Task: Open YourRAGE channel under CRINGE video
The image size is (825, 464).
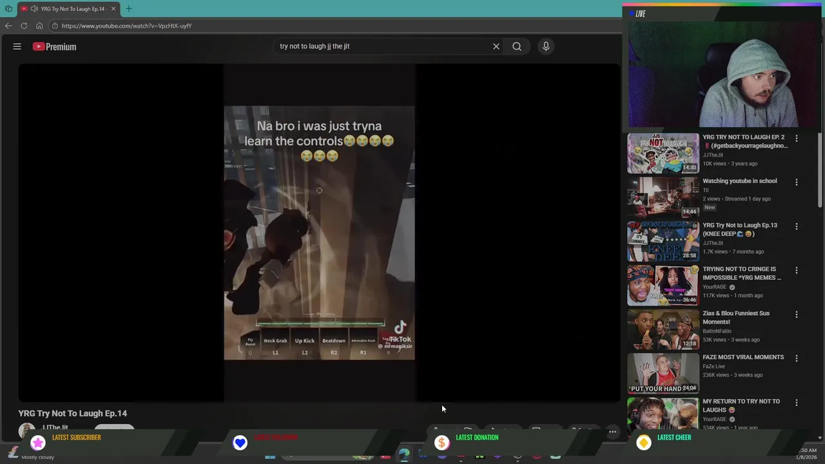Action: click(x=714, y=287)
